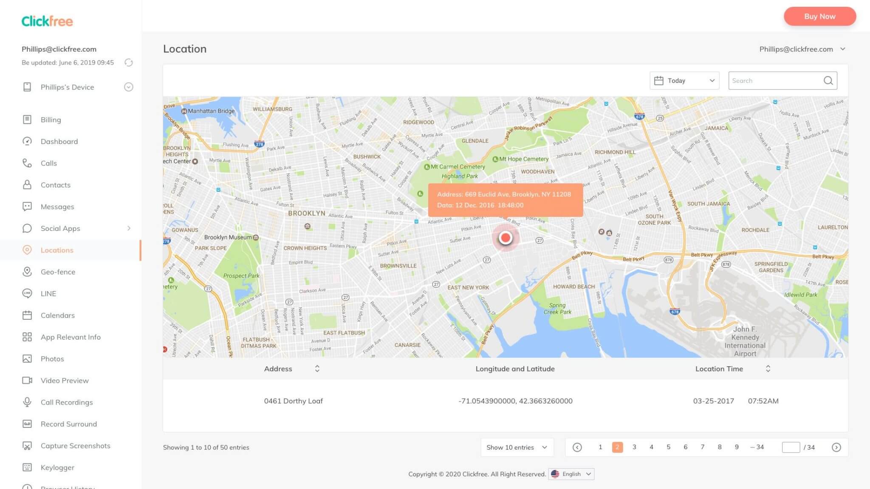The image size is (870, 489).
Task: Open the Today date filter dropdown
Action: pyautogui.click(x=684, y=81)
